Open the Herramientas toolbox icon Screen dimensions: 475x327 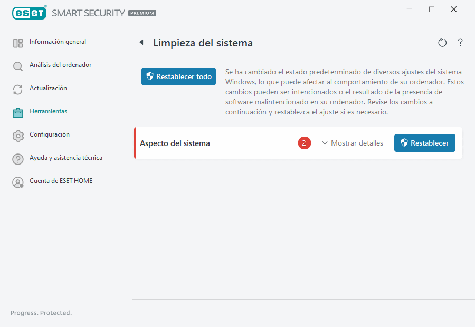(17, 112)
